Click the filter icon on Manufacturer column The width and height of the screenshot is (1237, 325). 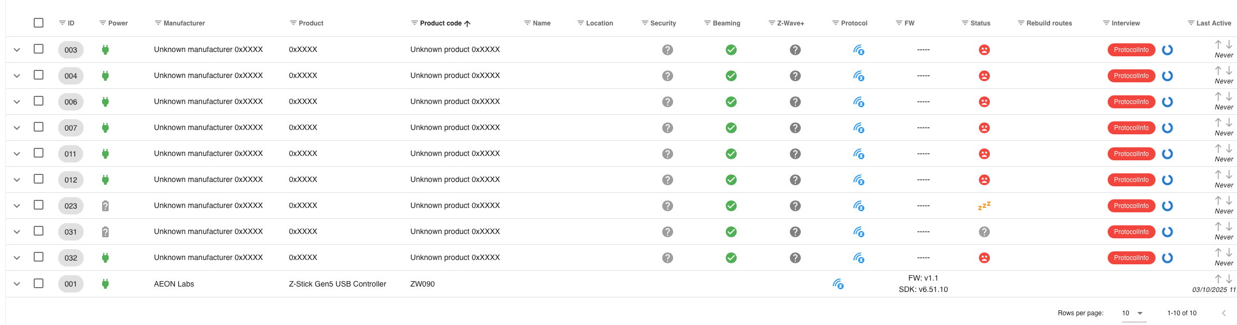[x=158, y=23]
